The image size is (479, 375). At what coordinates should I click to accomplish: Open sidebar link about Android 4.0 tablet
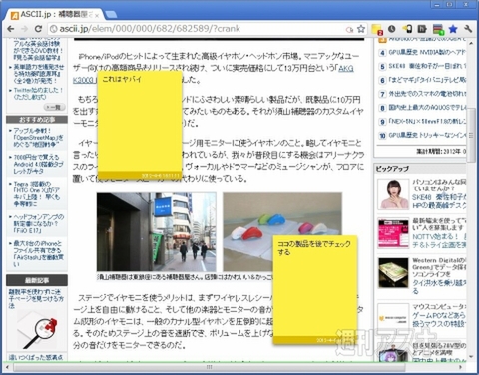38,164
